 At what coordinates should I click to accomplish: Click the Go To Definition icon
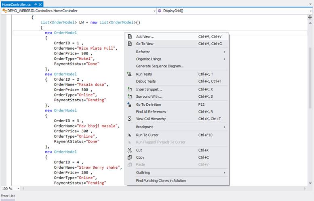(x=130, y=105)
